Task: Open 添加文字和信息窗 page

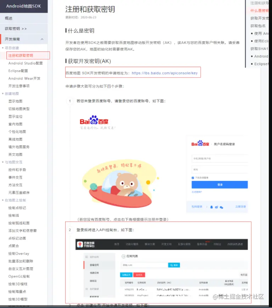Action: click(22, 231)
